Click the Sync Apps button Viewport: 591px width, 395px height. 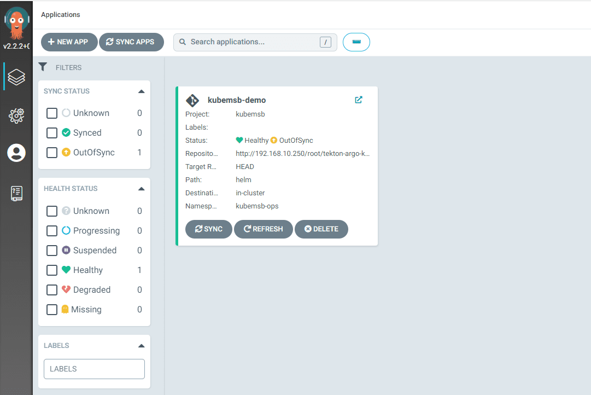[131, 42]
